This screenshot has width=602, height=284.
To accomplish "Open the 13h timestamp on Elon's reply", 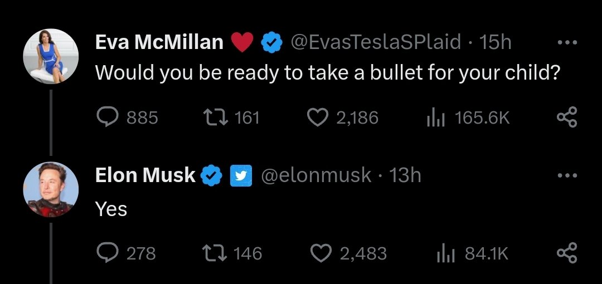I will (x=405, y=175).
